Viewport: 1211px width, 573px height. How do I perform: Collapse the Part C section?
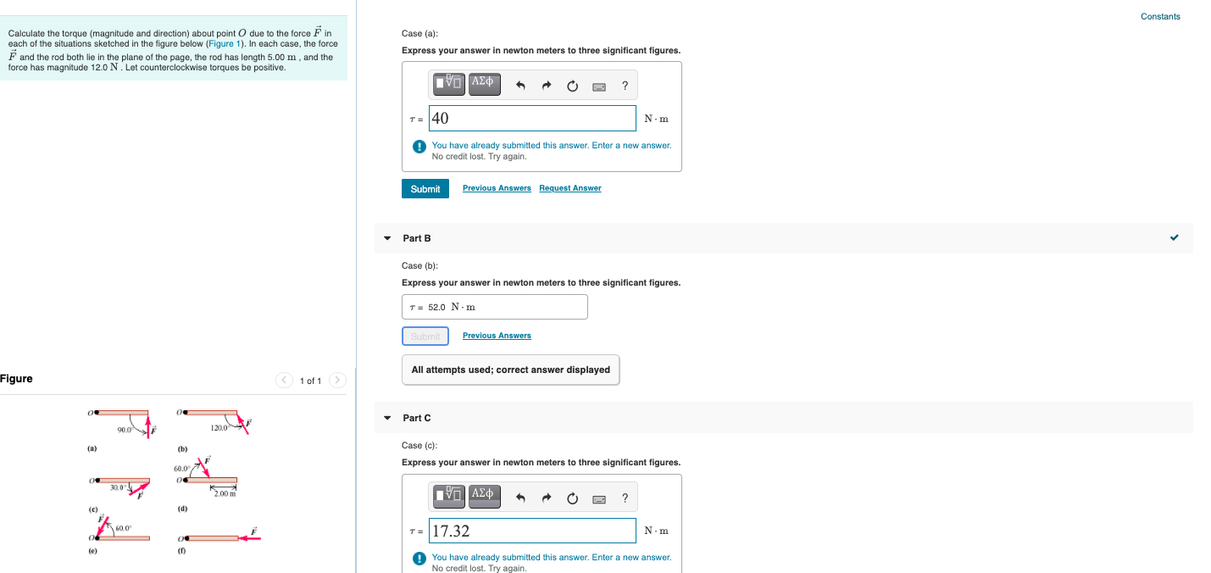tap(387, 418)
